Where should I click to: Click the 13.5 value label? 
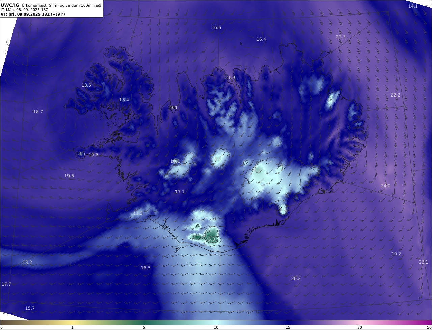(86, 85)
